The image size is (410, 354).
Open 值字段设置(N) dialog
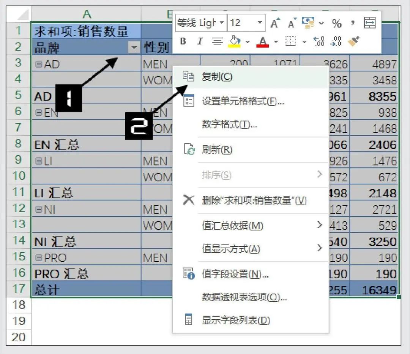[251, 274]
